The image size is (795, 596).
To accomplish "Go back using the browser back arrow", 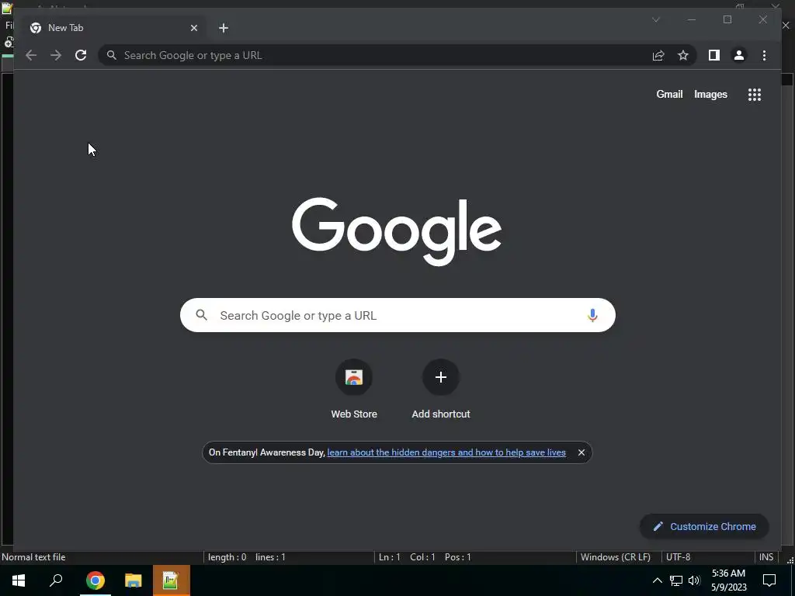I will point(31,55).
